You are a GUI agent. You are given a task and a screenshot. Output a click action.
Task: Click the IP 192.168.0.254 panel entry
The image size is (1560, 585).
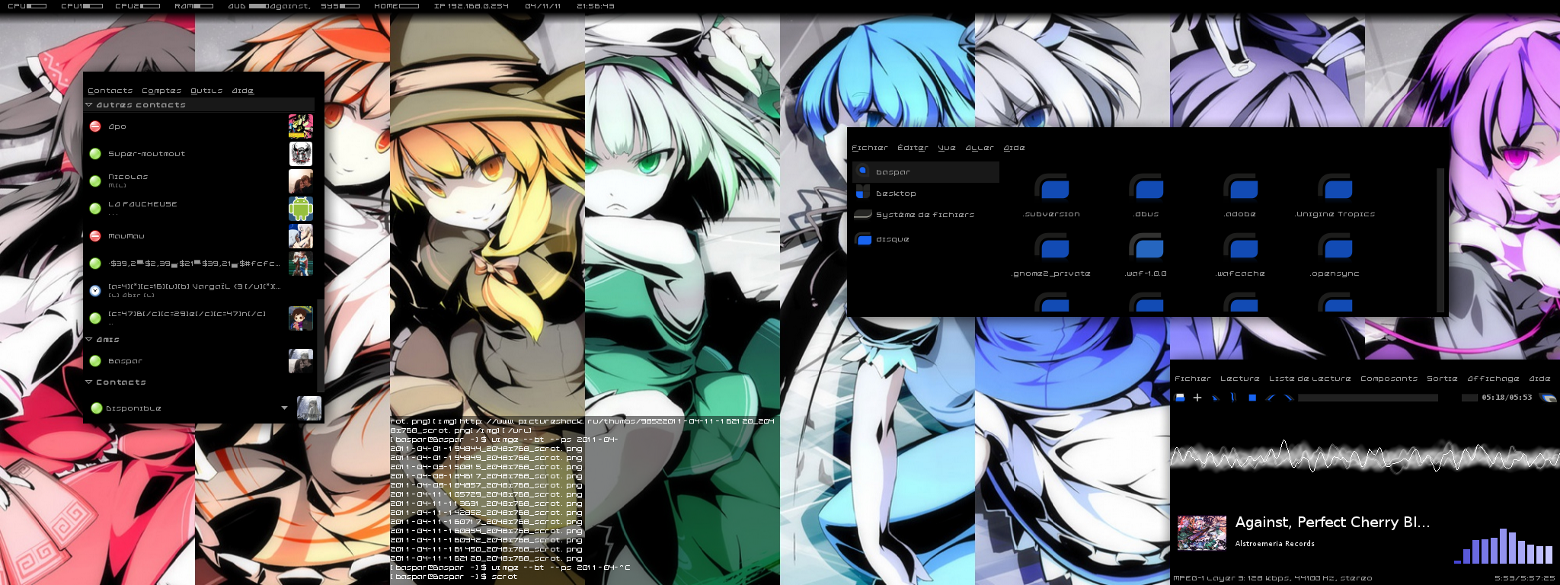tap(471, 6)
